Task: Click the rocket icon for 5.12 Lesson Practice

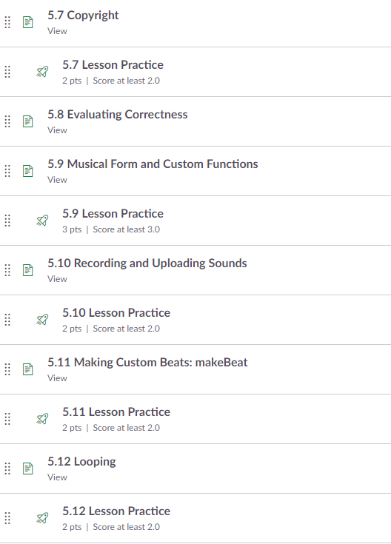Action: 42,518
